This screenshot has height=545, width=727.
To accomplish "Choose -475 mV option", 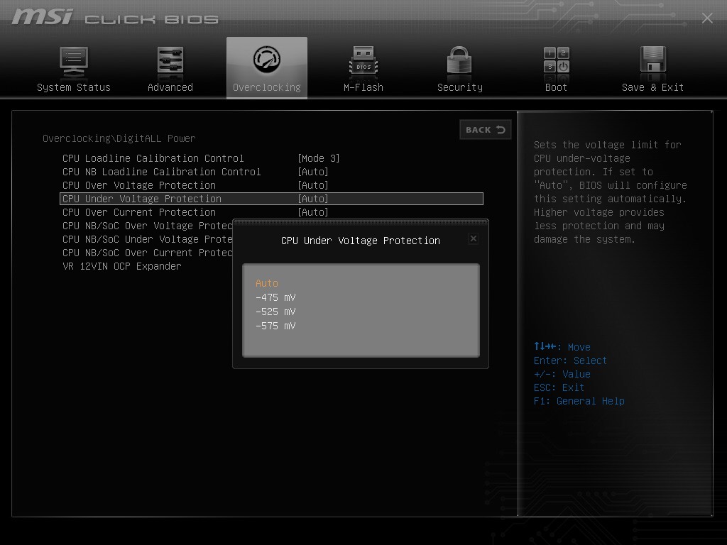I will (x=275, y=297).
